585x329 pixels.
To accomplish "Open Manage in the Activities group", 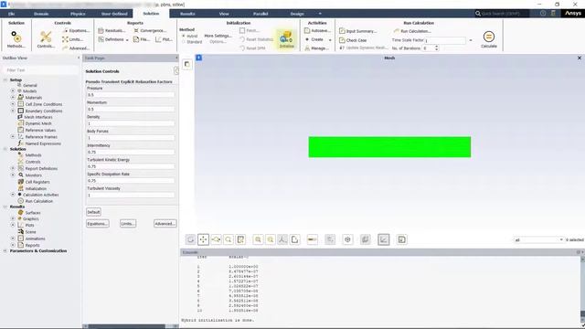I will click(x=317, y=48).
